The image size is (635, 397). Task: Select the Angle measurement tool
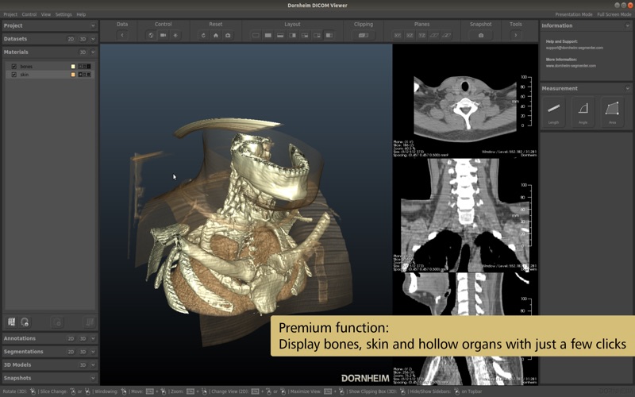(x=583, y=110)
